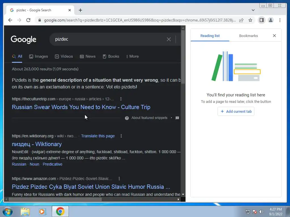This screenshot has height=217, width=290.
Task: Open the network tray icon
Action: (x=248, y=212)
